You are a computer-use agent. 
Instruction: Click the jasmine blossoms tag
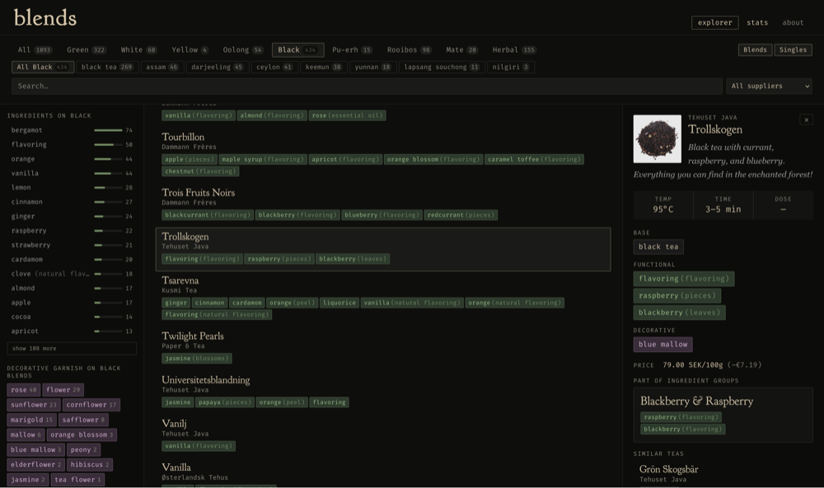coord(197,359)
